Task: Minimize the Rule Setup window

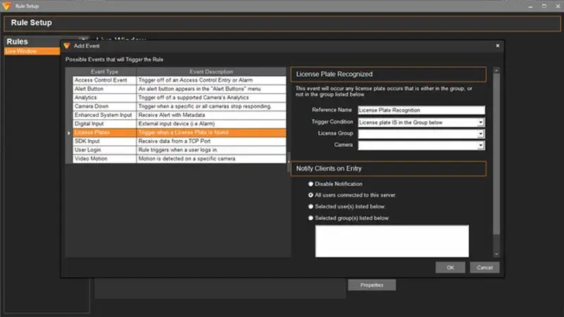Action: click(530, 6)
